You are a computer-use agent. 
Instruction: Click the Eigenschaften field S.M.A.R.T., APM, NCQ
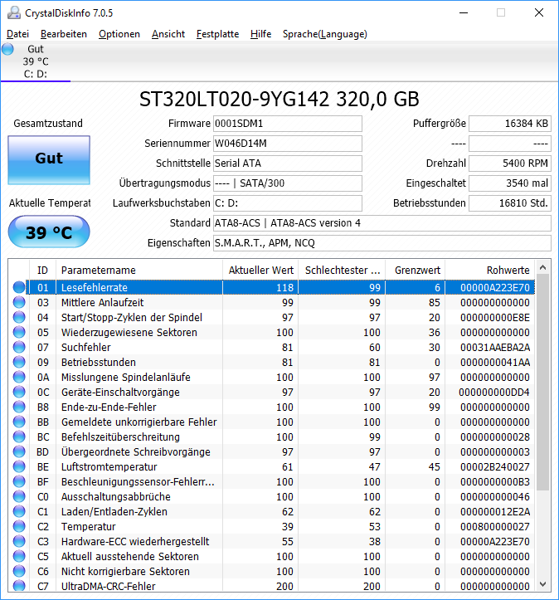tap(382, 243)
